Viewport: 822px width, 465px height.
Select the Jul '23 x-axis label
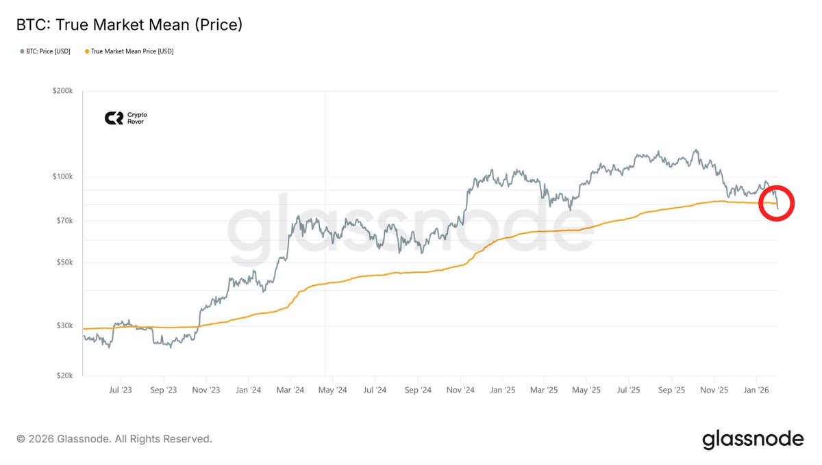(121, 390)
